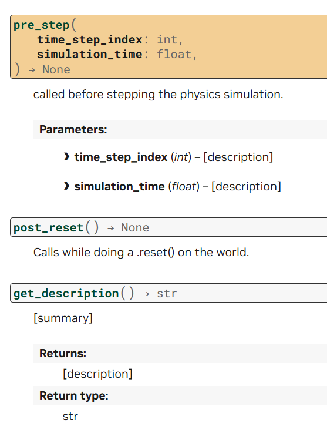This screenshot has width=327, height=433.
Task: Click the Return type heading
Action: click(x=74, y=396)
